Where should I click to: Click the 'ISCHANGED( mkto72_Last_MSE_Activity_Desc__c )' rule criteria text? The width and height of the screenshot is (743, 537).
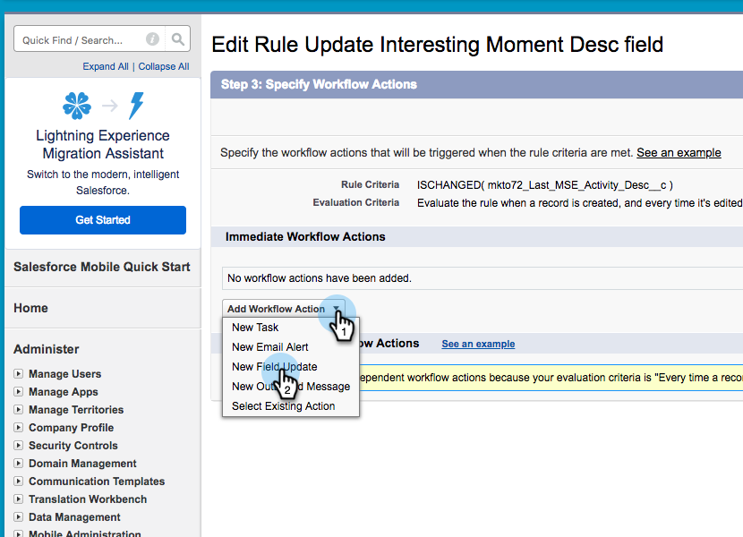coord(545,185)
